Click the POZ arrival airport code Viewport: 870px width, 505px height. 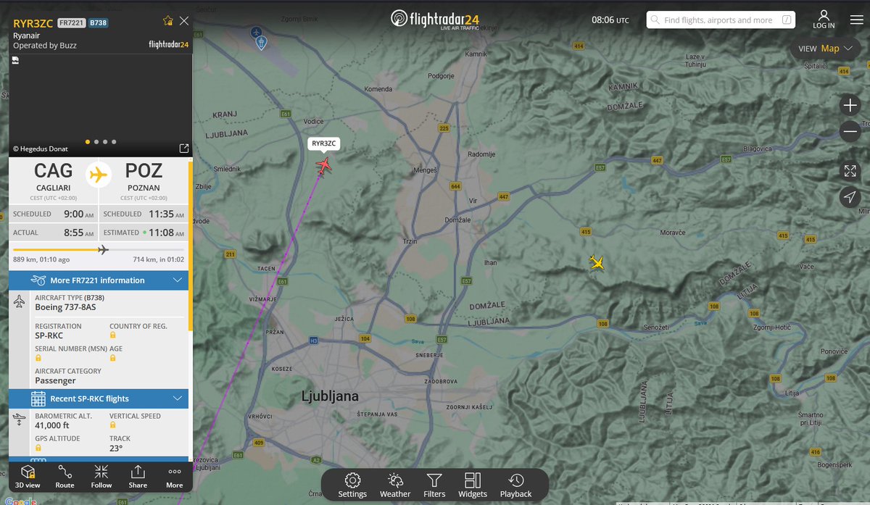click(x=144, y=172)
